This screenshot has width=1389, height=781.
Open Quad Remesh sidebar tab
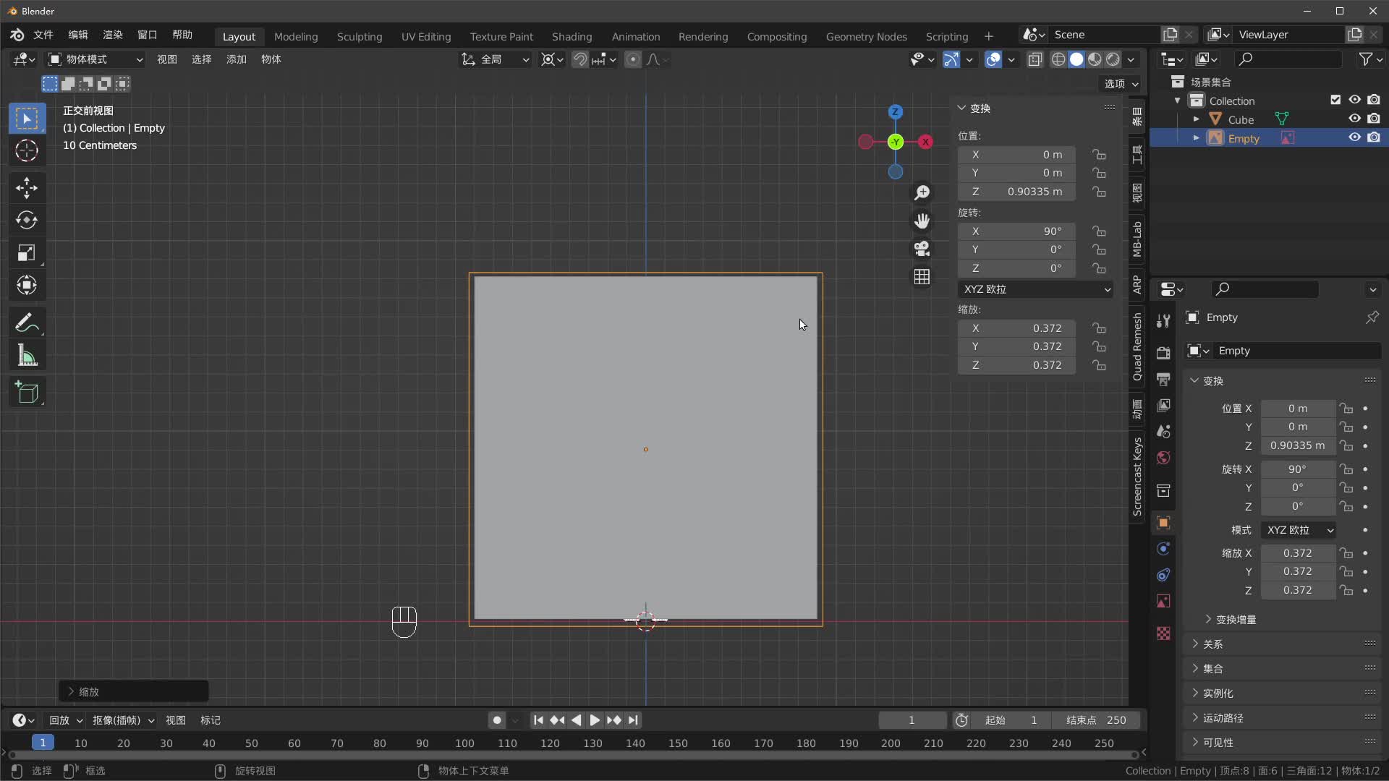click(x=1137, y=346)
